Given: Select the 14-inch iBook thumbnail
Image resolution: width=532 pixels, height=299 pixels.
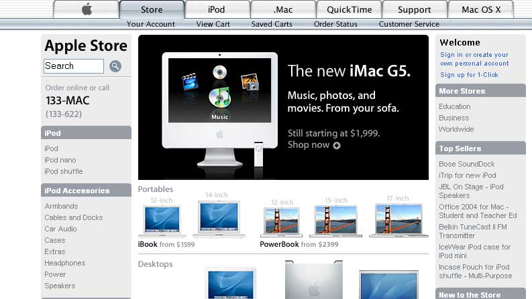Looking at the screenshot, I should click(219, 219).
